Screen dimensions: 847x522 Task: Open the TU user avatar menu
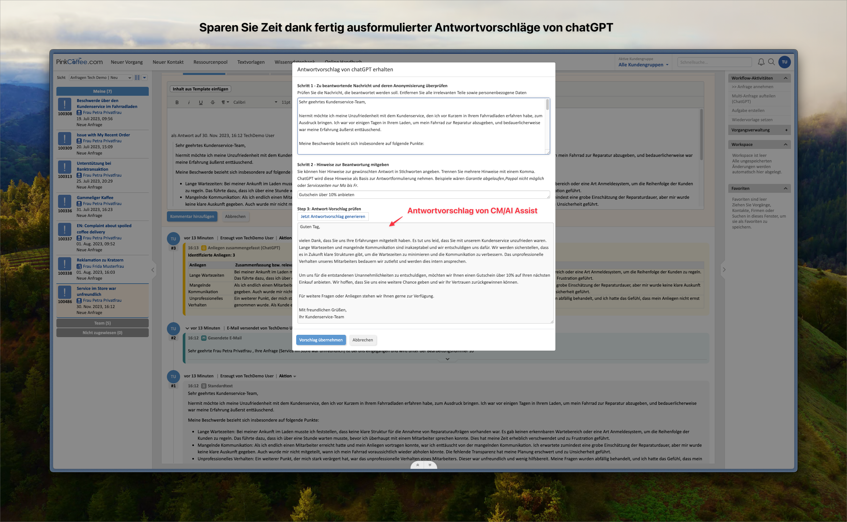point(784,62)
